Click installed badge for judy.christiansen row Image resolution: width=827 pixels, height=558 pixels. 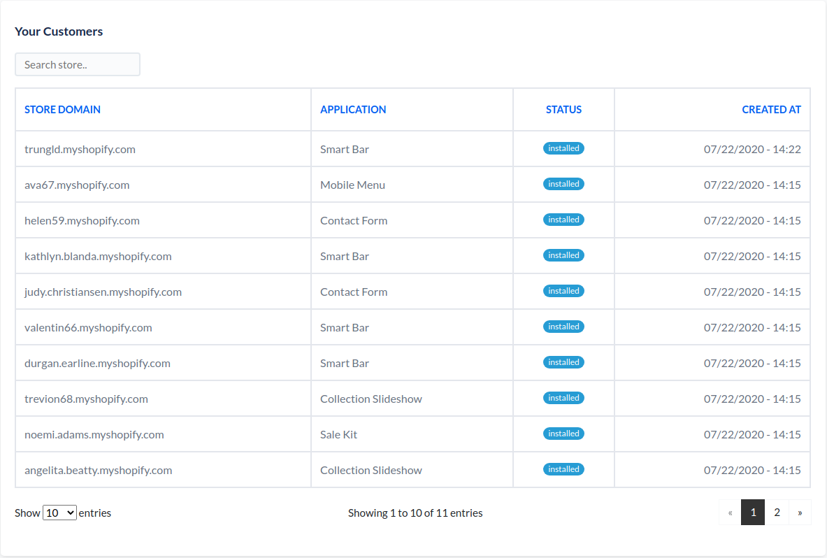(563, 291)
